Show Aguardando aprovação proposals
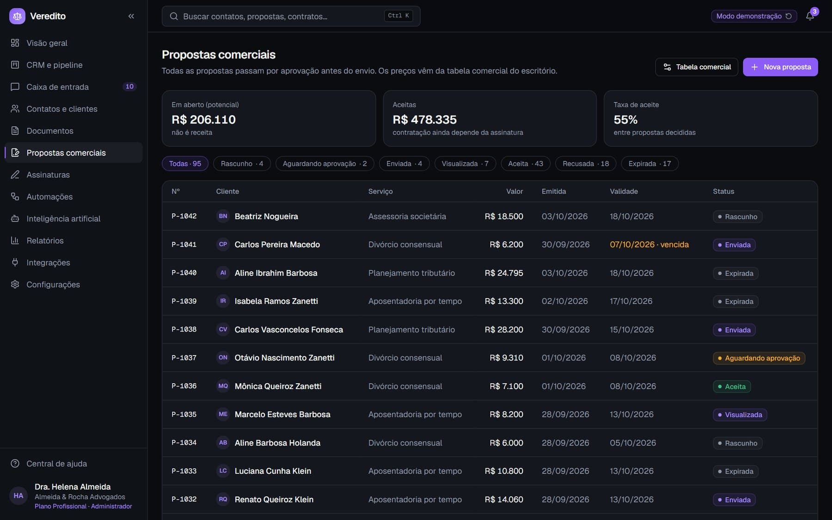The width and height of the screenshot is (832, 520). click(x=324, y=164)
